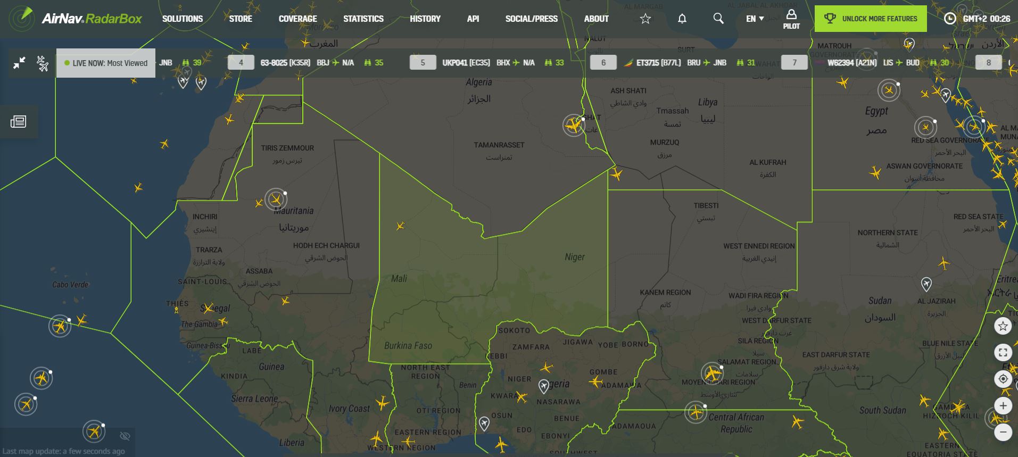Zoom in on the map
Viewport: 1018px width, 457px height.
(1003, 406)
